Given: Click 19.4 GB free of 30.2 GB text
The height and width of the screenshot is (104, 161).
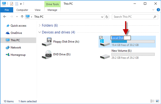Looking at the screenshot, I should pos(125,45).
